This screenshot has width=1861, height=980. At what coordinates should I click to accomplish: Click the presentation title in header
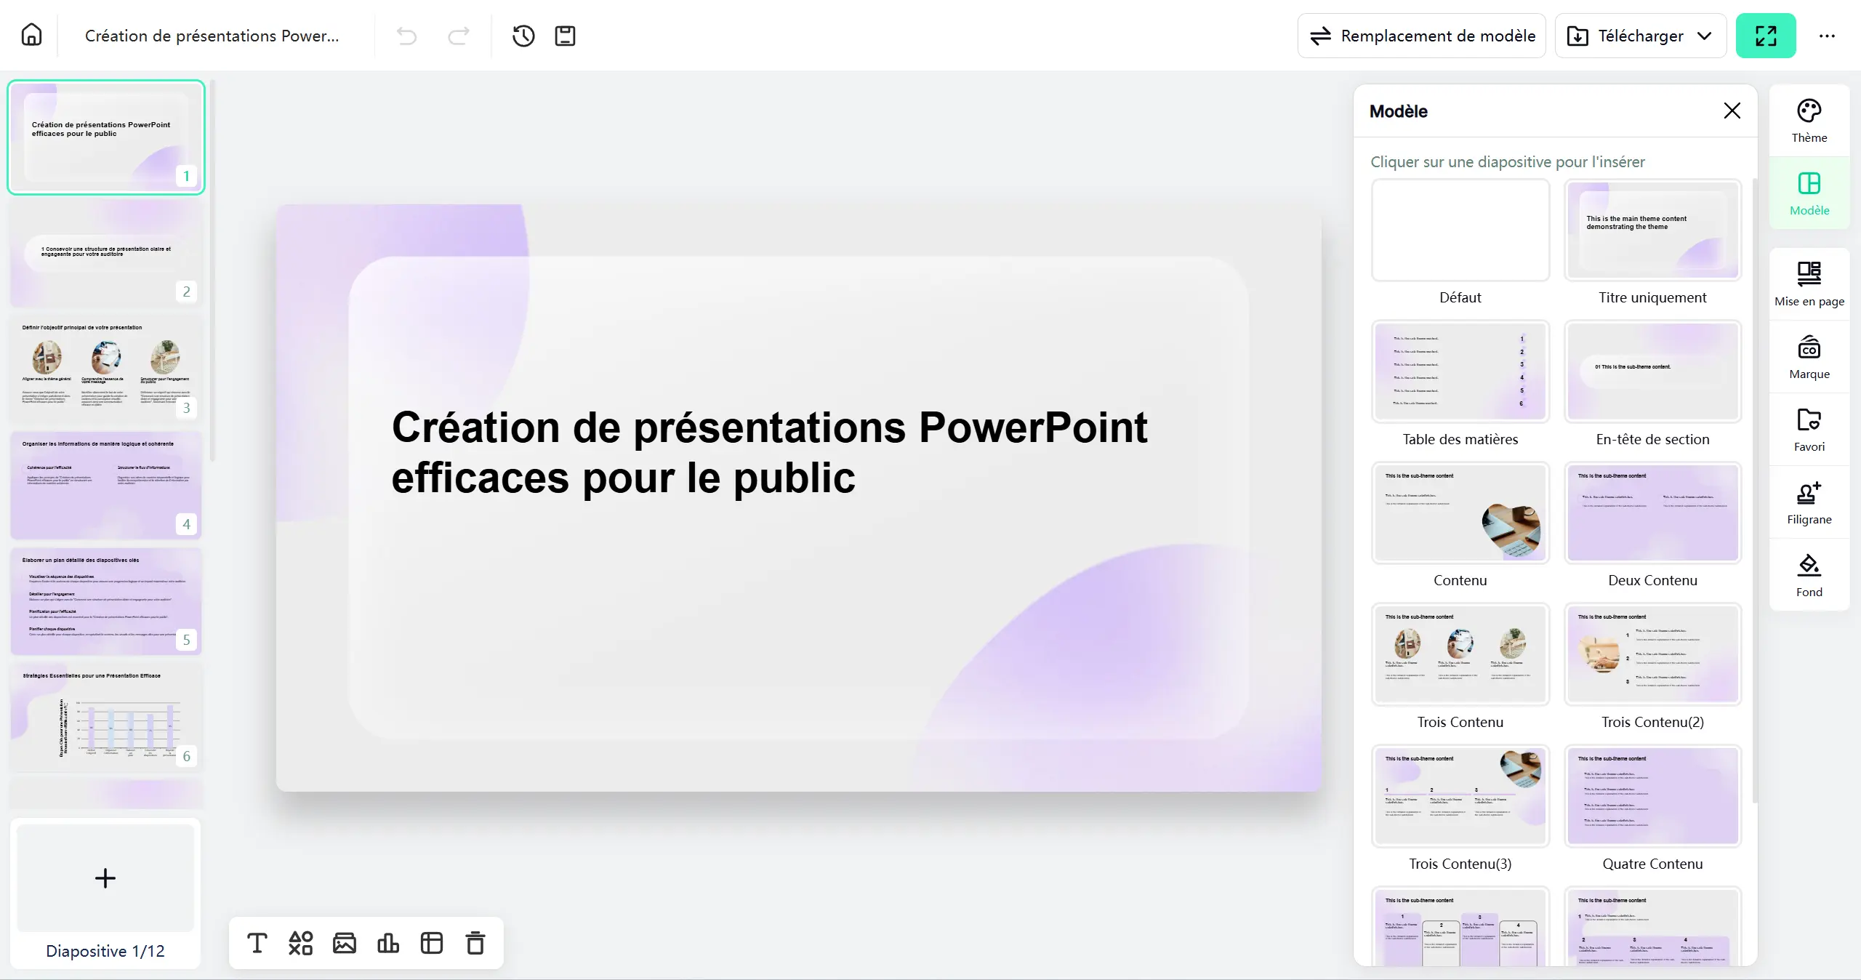(212, 36)
